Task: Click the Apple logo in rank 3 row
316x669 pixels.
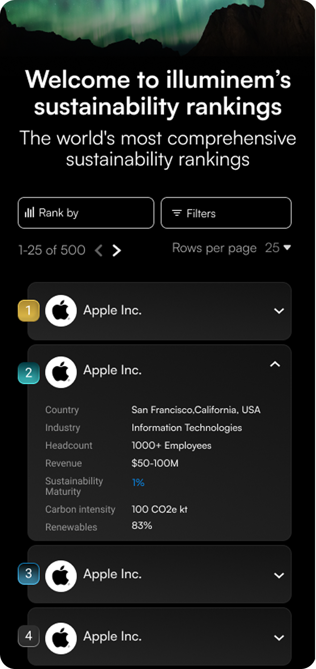Action: coord(61,576)
